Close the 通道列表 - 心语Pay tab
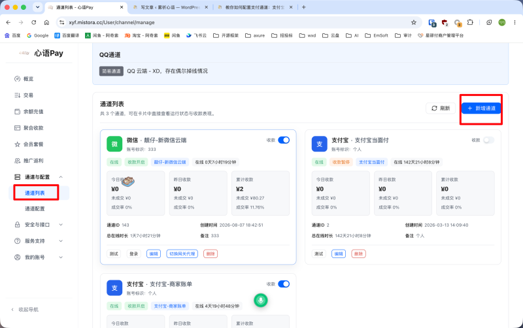 click(x=122, y=7)
